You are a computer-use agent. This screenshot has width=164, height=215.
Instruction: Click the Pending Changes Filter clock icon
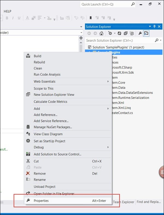[x=110, y=33]
